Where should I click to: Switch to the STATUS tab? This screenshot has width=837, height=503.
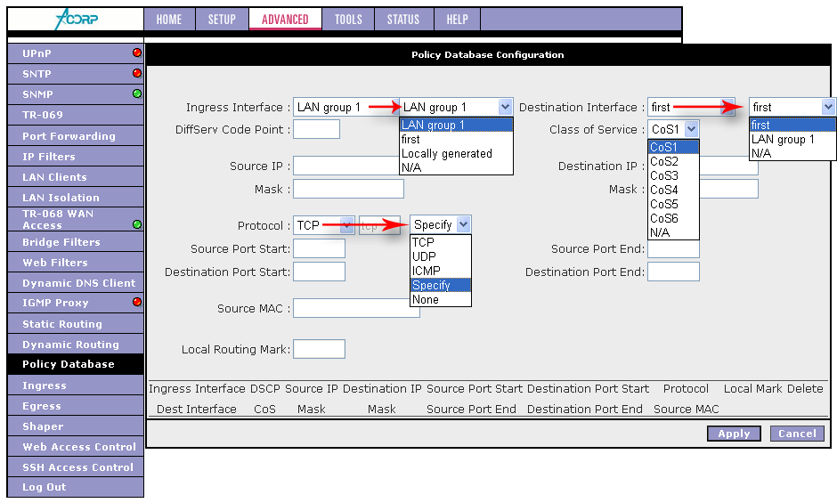pyautogui.click(x=402, y=20)
